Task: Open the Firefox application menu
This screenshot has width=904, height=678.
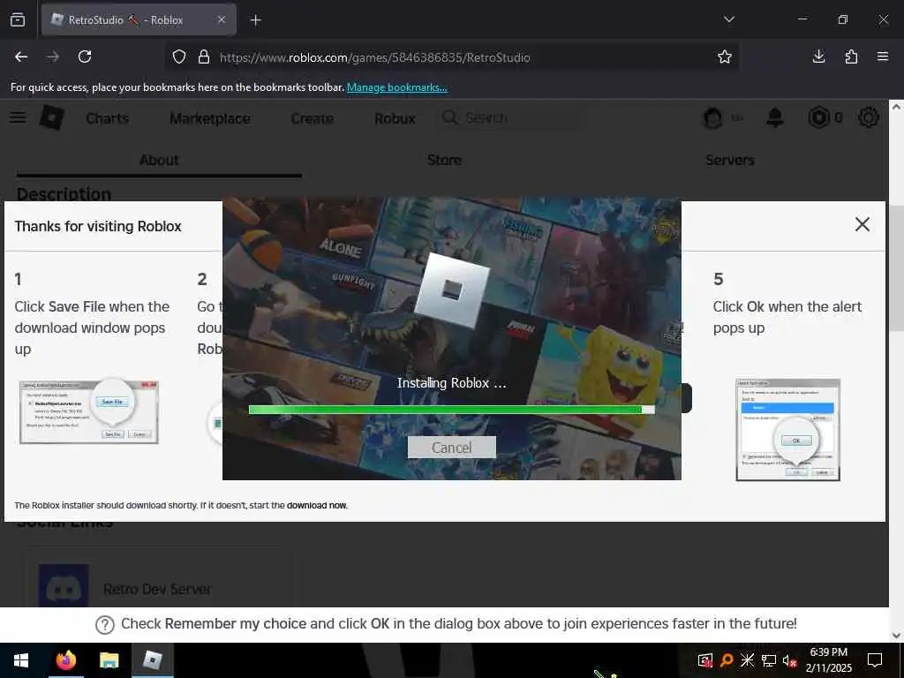Action: [x=883, y=56]
